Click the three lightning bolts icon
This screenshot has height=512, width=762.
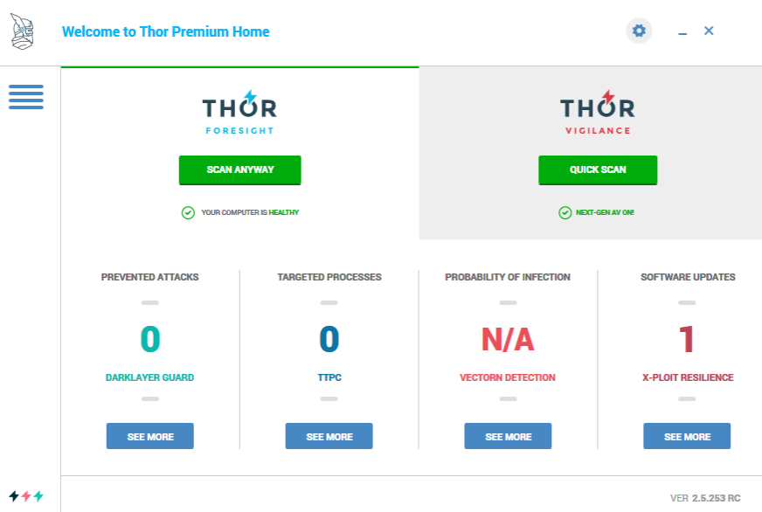tap(26, 496)
